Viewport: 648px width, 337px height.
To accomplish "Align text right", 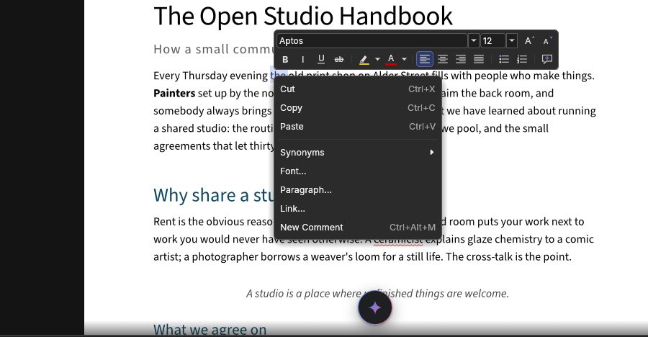I will pos(460,60).
